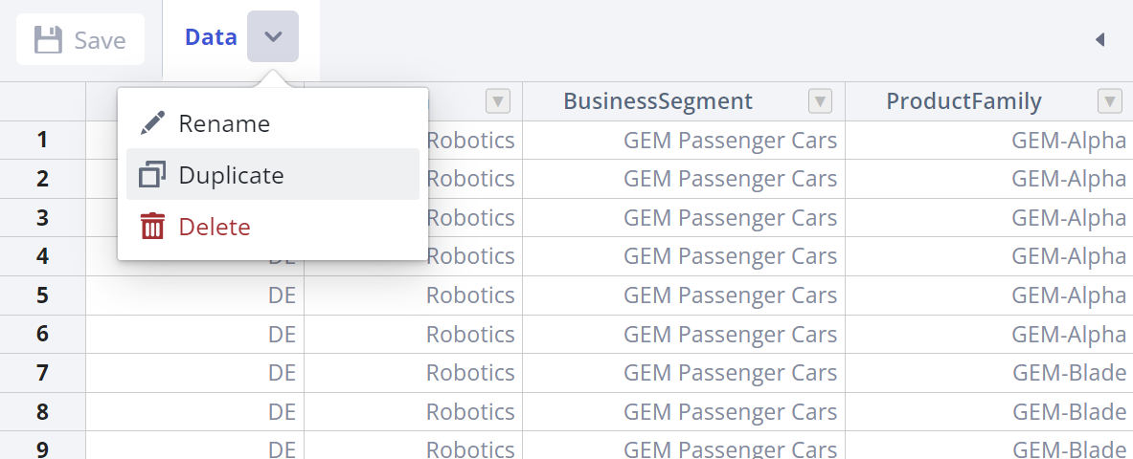Screen dimensions: 1133x459
Task: Open filter dropdown left of BusinessSegment column
Action: [x=498, y=101]
